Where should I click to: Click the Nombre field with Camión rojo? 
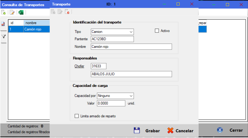[132, 47]
